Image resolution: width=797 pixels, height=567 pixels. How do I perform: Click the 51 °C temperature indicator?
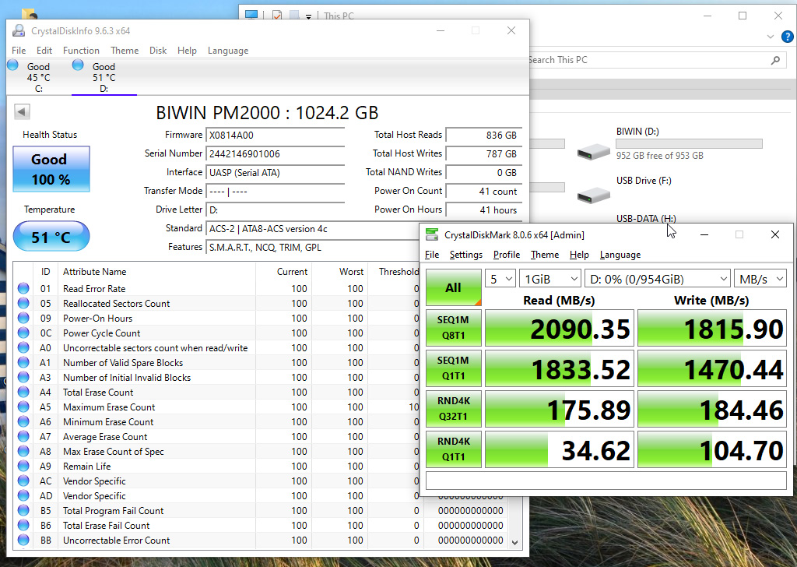(x=51, y=237)
